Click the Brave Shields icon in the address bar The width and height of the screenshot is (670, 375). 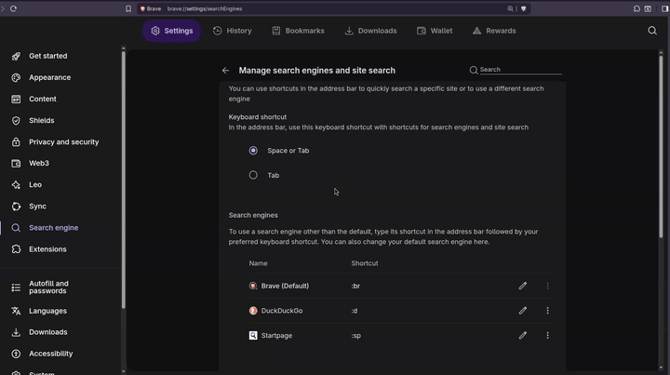[523, 8]
